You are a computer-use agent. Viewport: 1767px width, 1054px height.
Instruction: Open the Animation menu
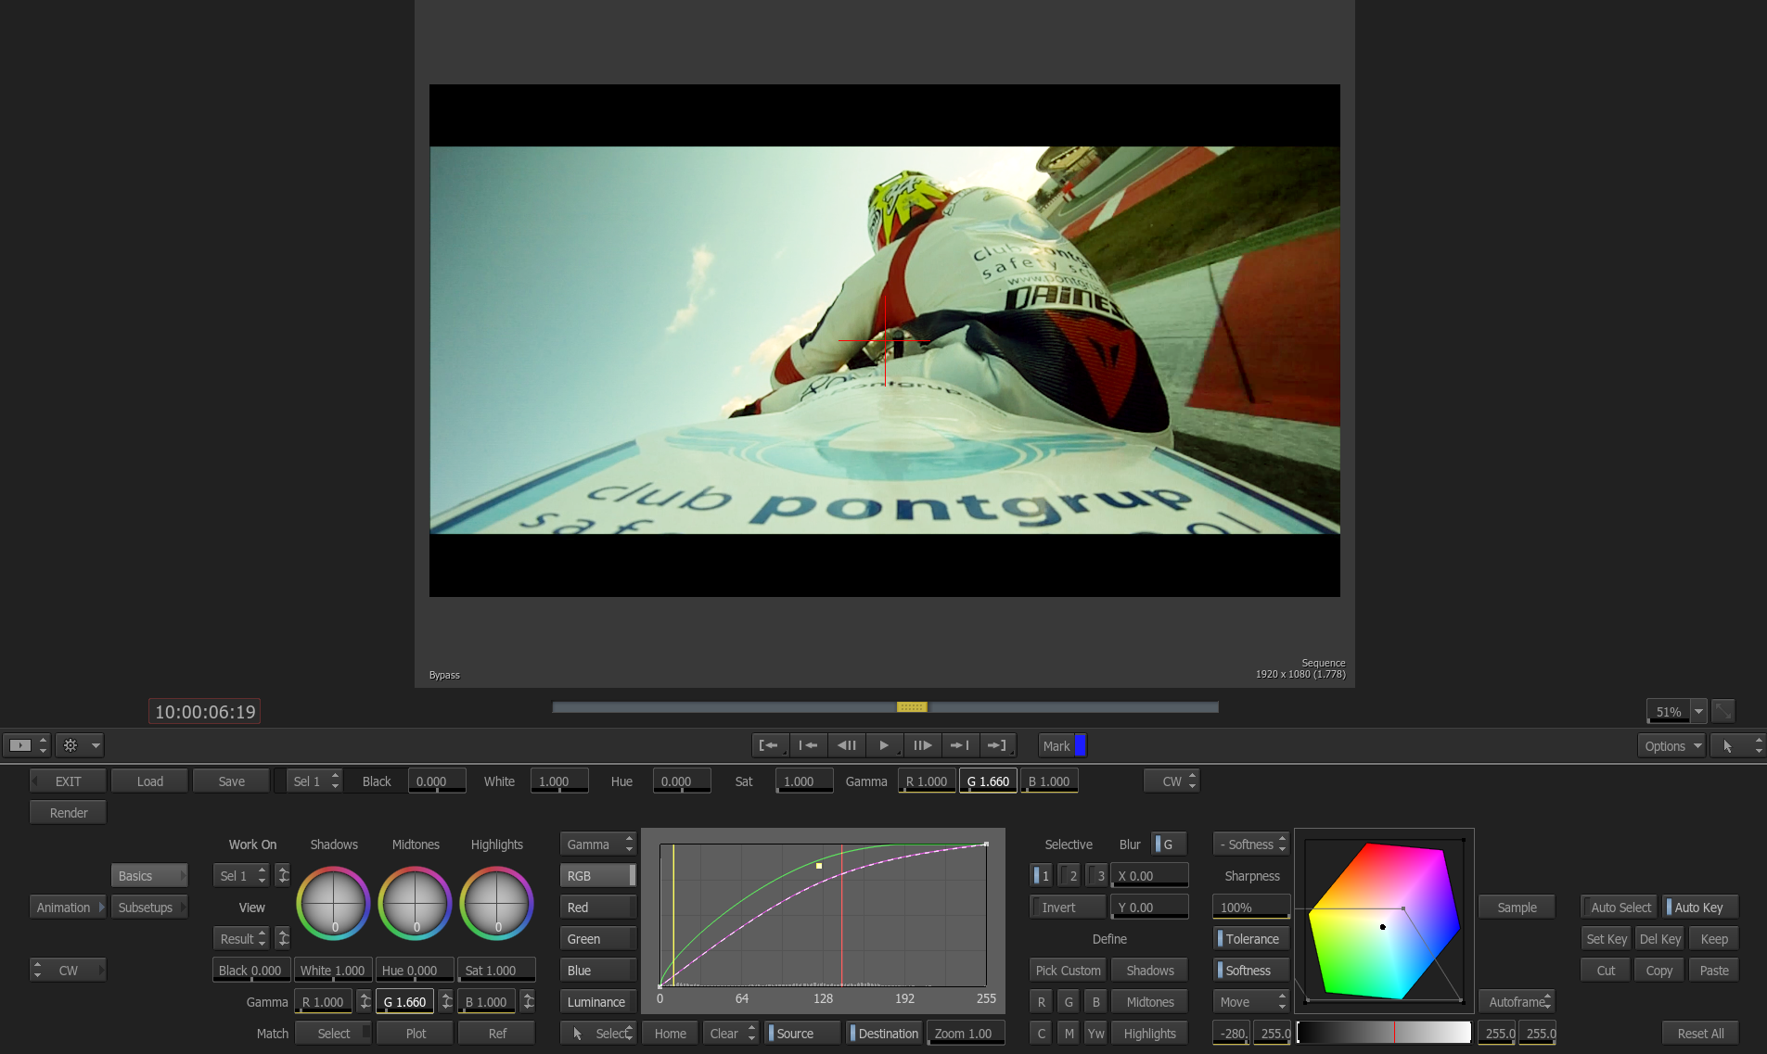point(69,908)
